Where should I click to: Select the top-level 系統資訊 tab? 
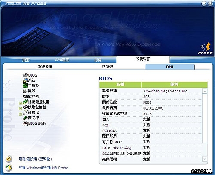[x=143, y=59]
